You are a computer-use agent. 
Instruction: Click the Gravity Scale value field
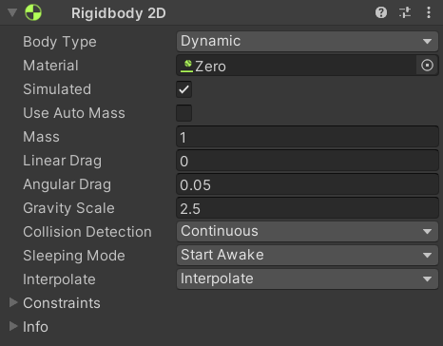coord(307,208)
